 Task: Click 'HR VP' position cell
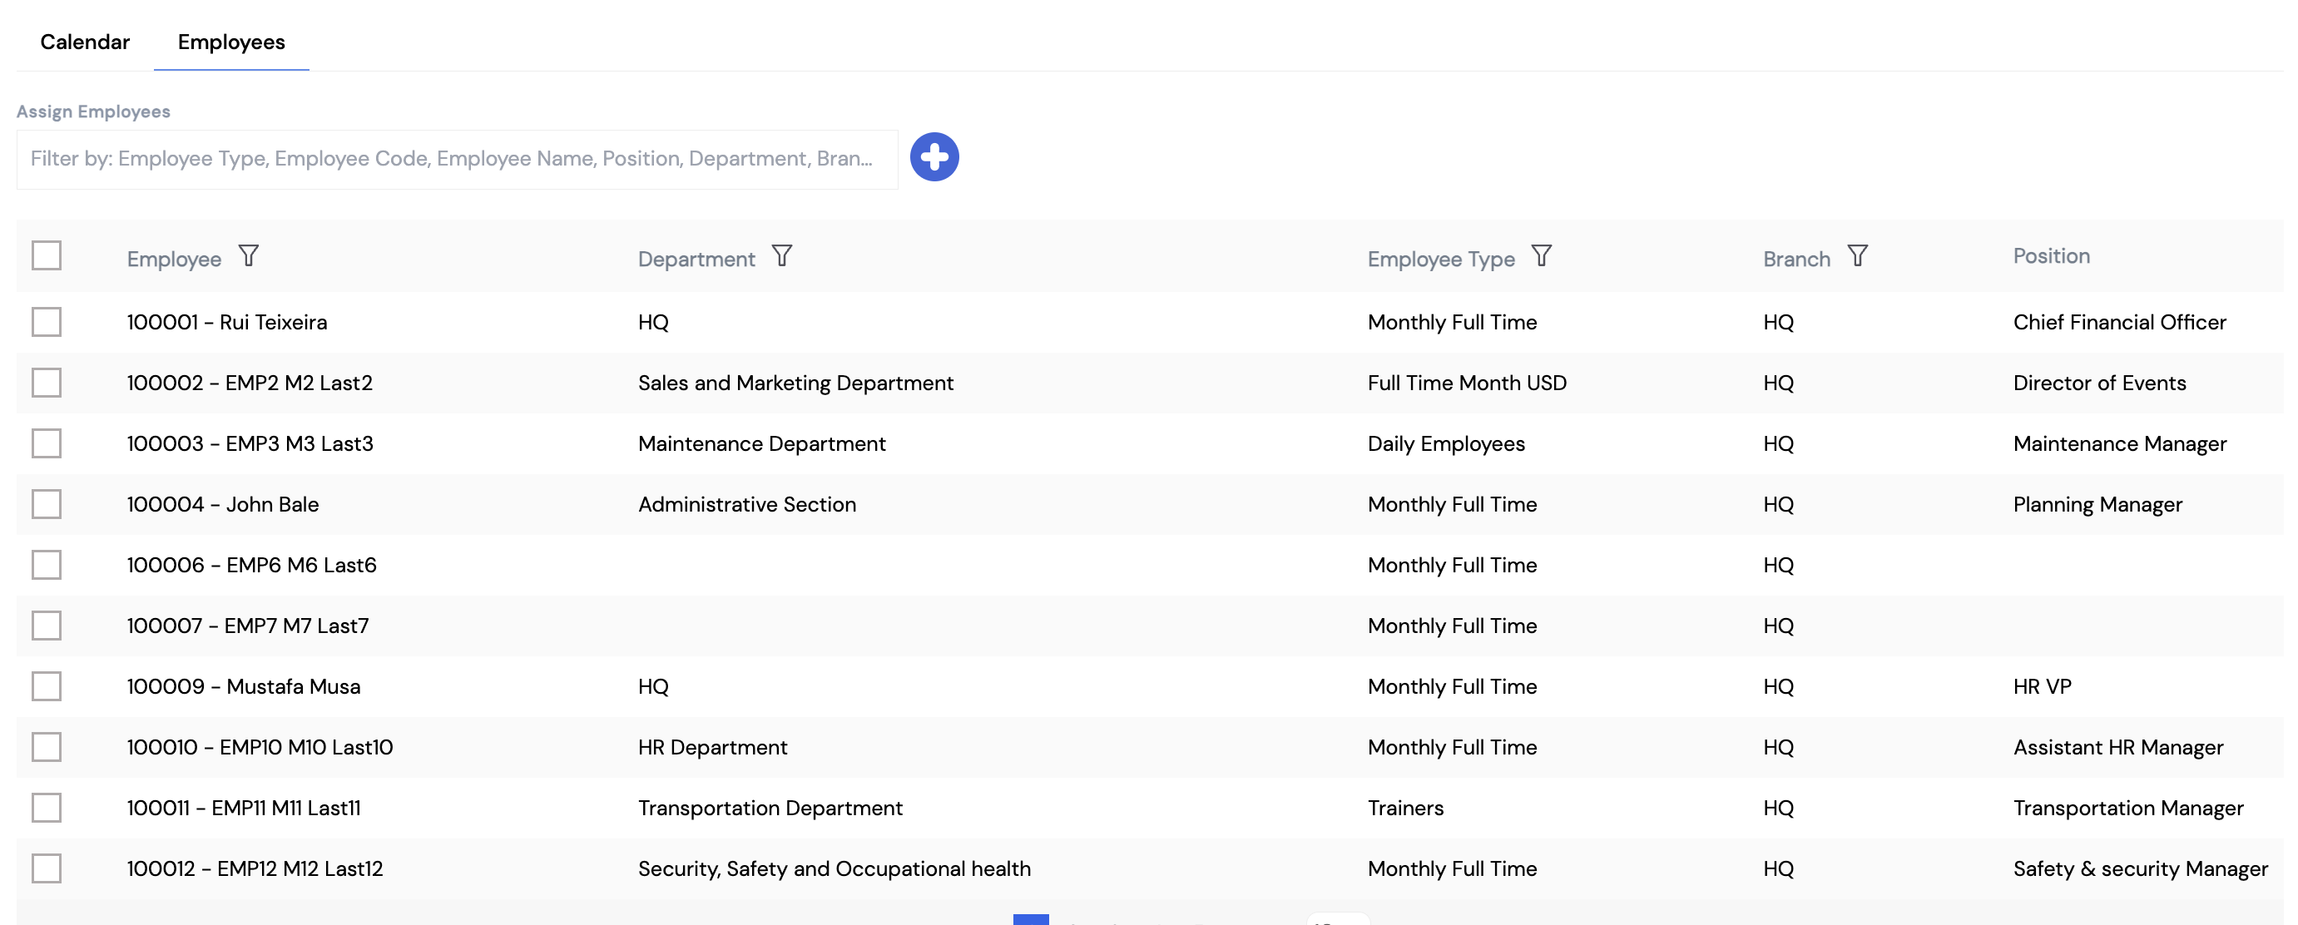point(2042,686)
